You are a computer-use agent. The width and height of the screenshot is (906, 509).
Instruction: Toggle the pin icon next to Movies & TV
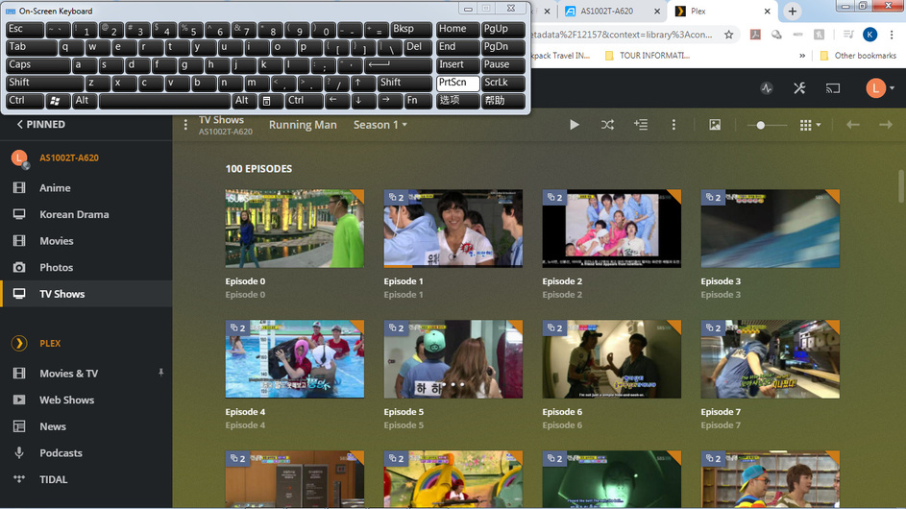pyautogui.click(x=160, y=374)
